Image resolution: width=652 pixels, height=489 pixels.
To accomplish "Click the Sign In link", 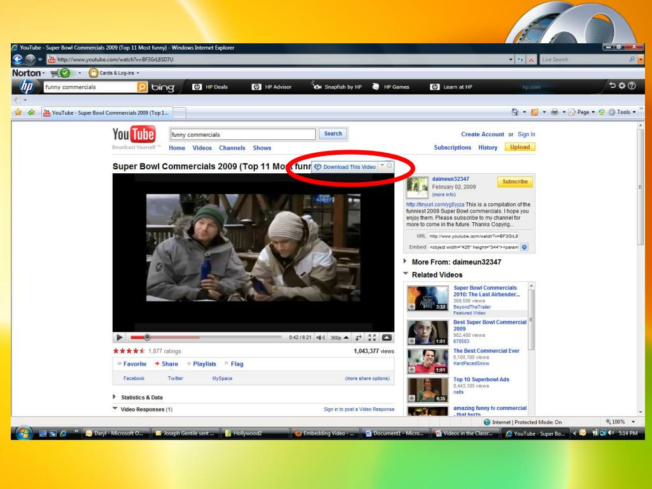I will 527,134.
